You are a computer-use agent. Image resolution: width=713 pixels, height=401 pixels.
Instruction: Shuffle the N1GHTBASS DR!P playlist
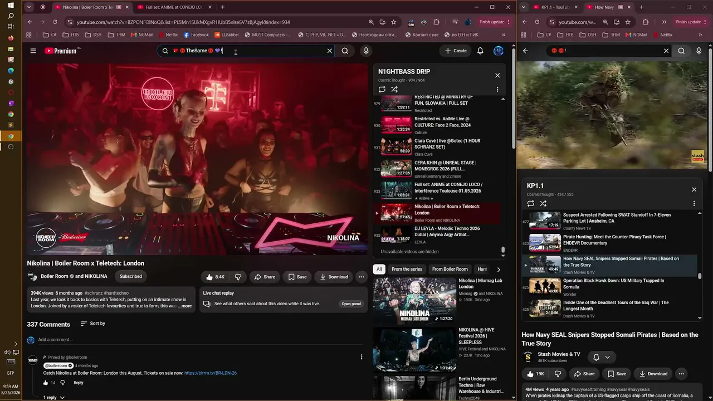pyautogui.click(x=394, y=89)
